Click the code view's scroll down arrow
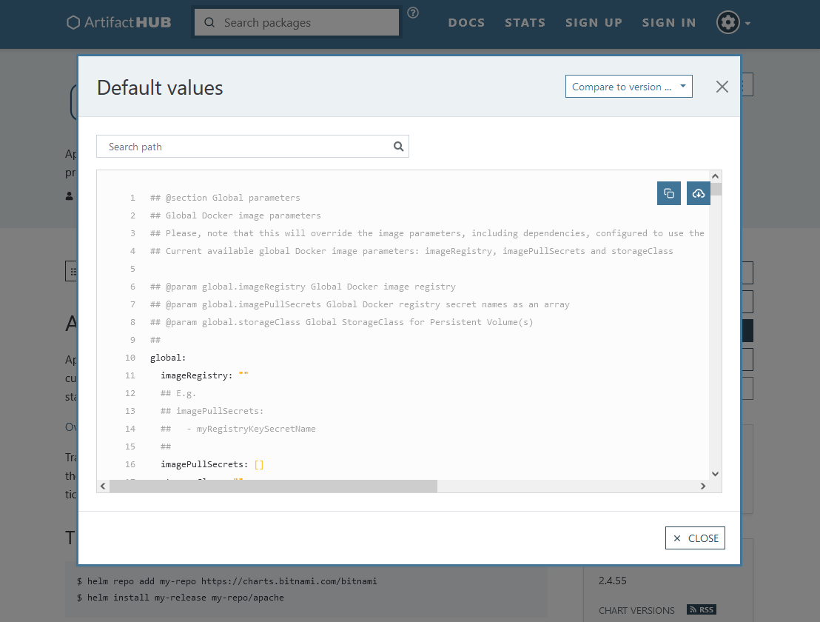 [x=715, y=474]
